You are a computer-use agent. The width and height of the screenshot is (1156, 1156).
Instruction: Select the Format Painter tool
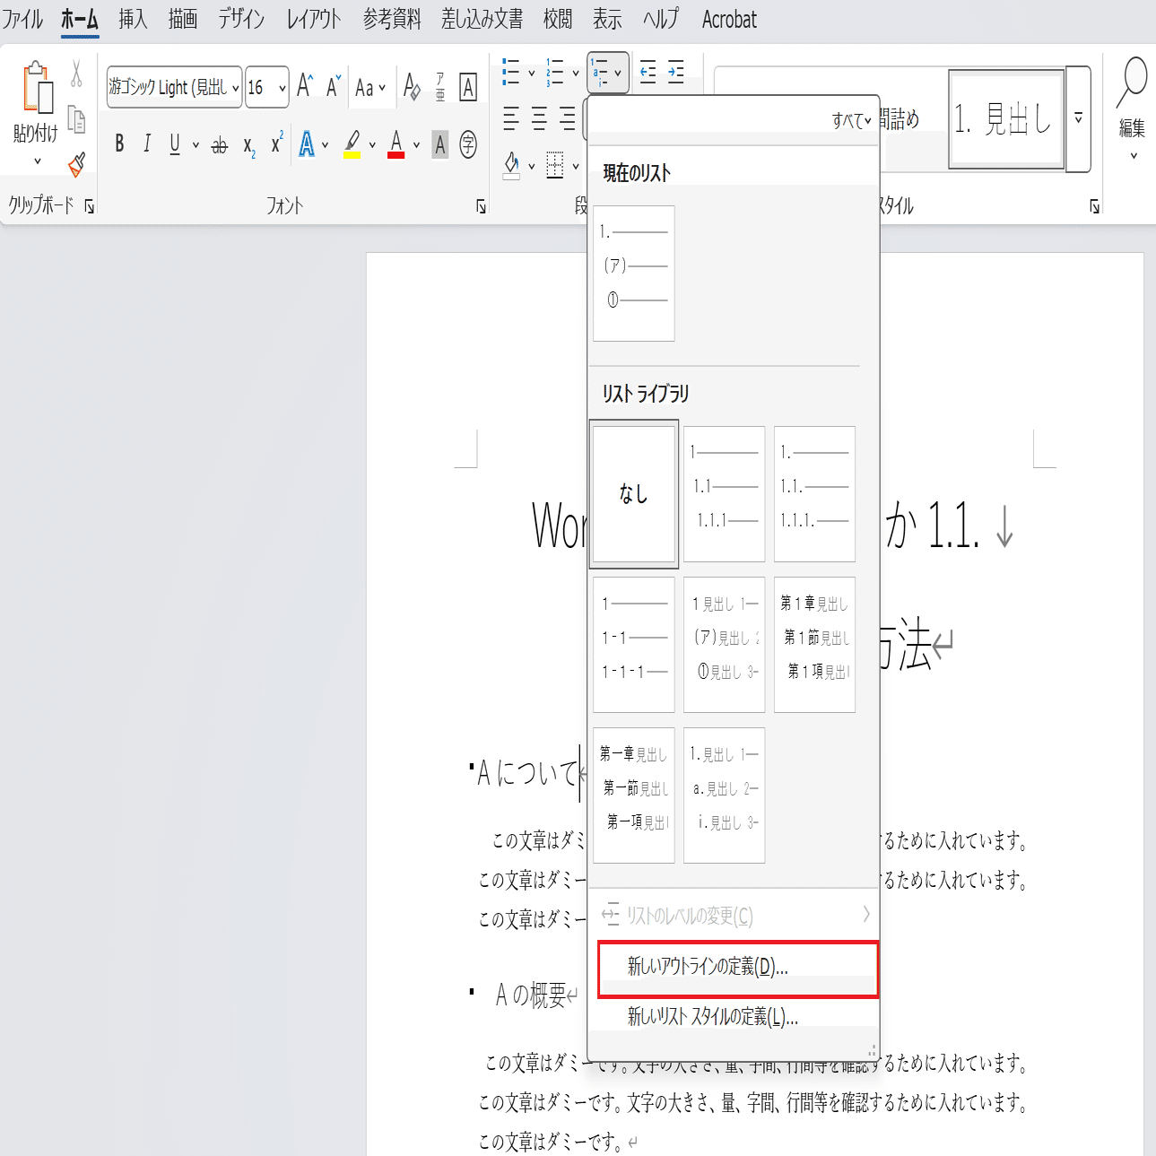[x=76, y=166]
